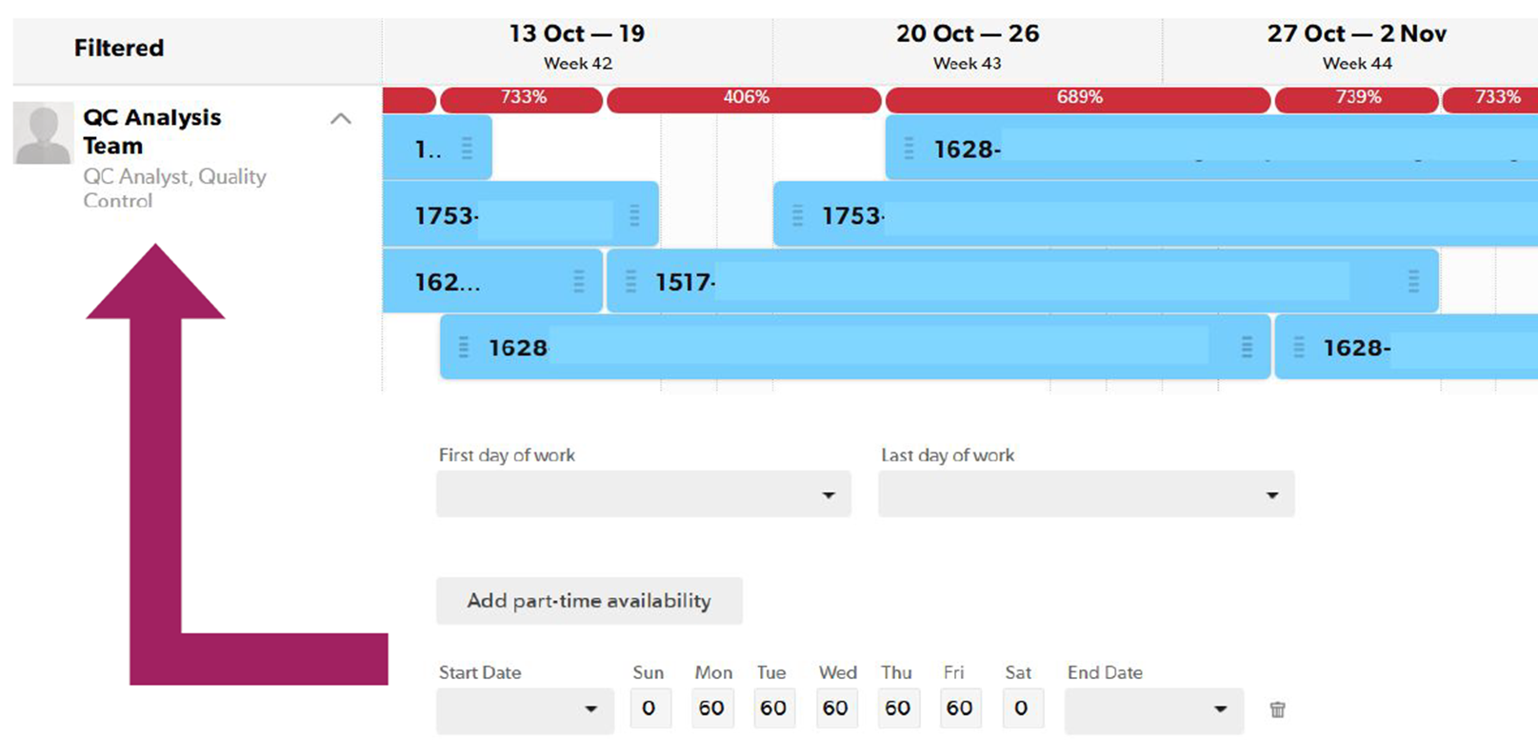1538x740 pixels.
Task: Select the 20 Oct — 26 Week 43 header
Action: [967, 47]
